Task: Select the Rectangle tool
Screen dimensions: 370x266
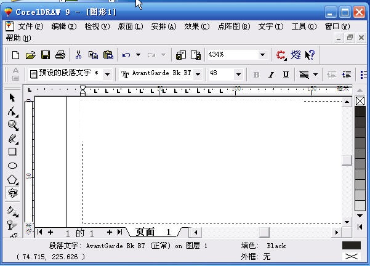Action: click(12, 151)
